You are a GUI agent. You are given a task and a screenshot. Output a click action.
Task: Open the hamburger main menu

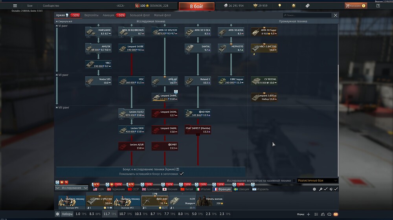(x=15, y=5)
